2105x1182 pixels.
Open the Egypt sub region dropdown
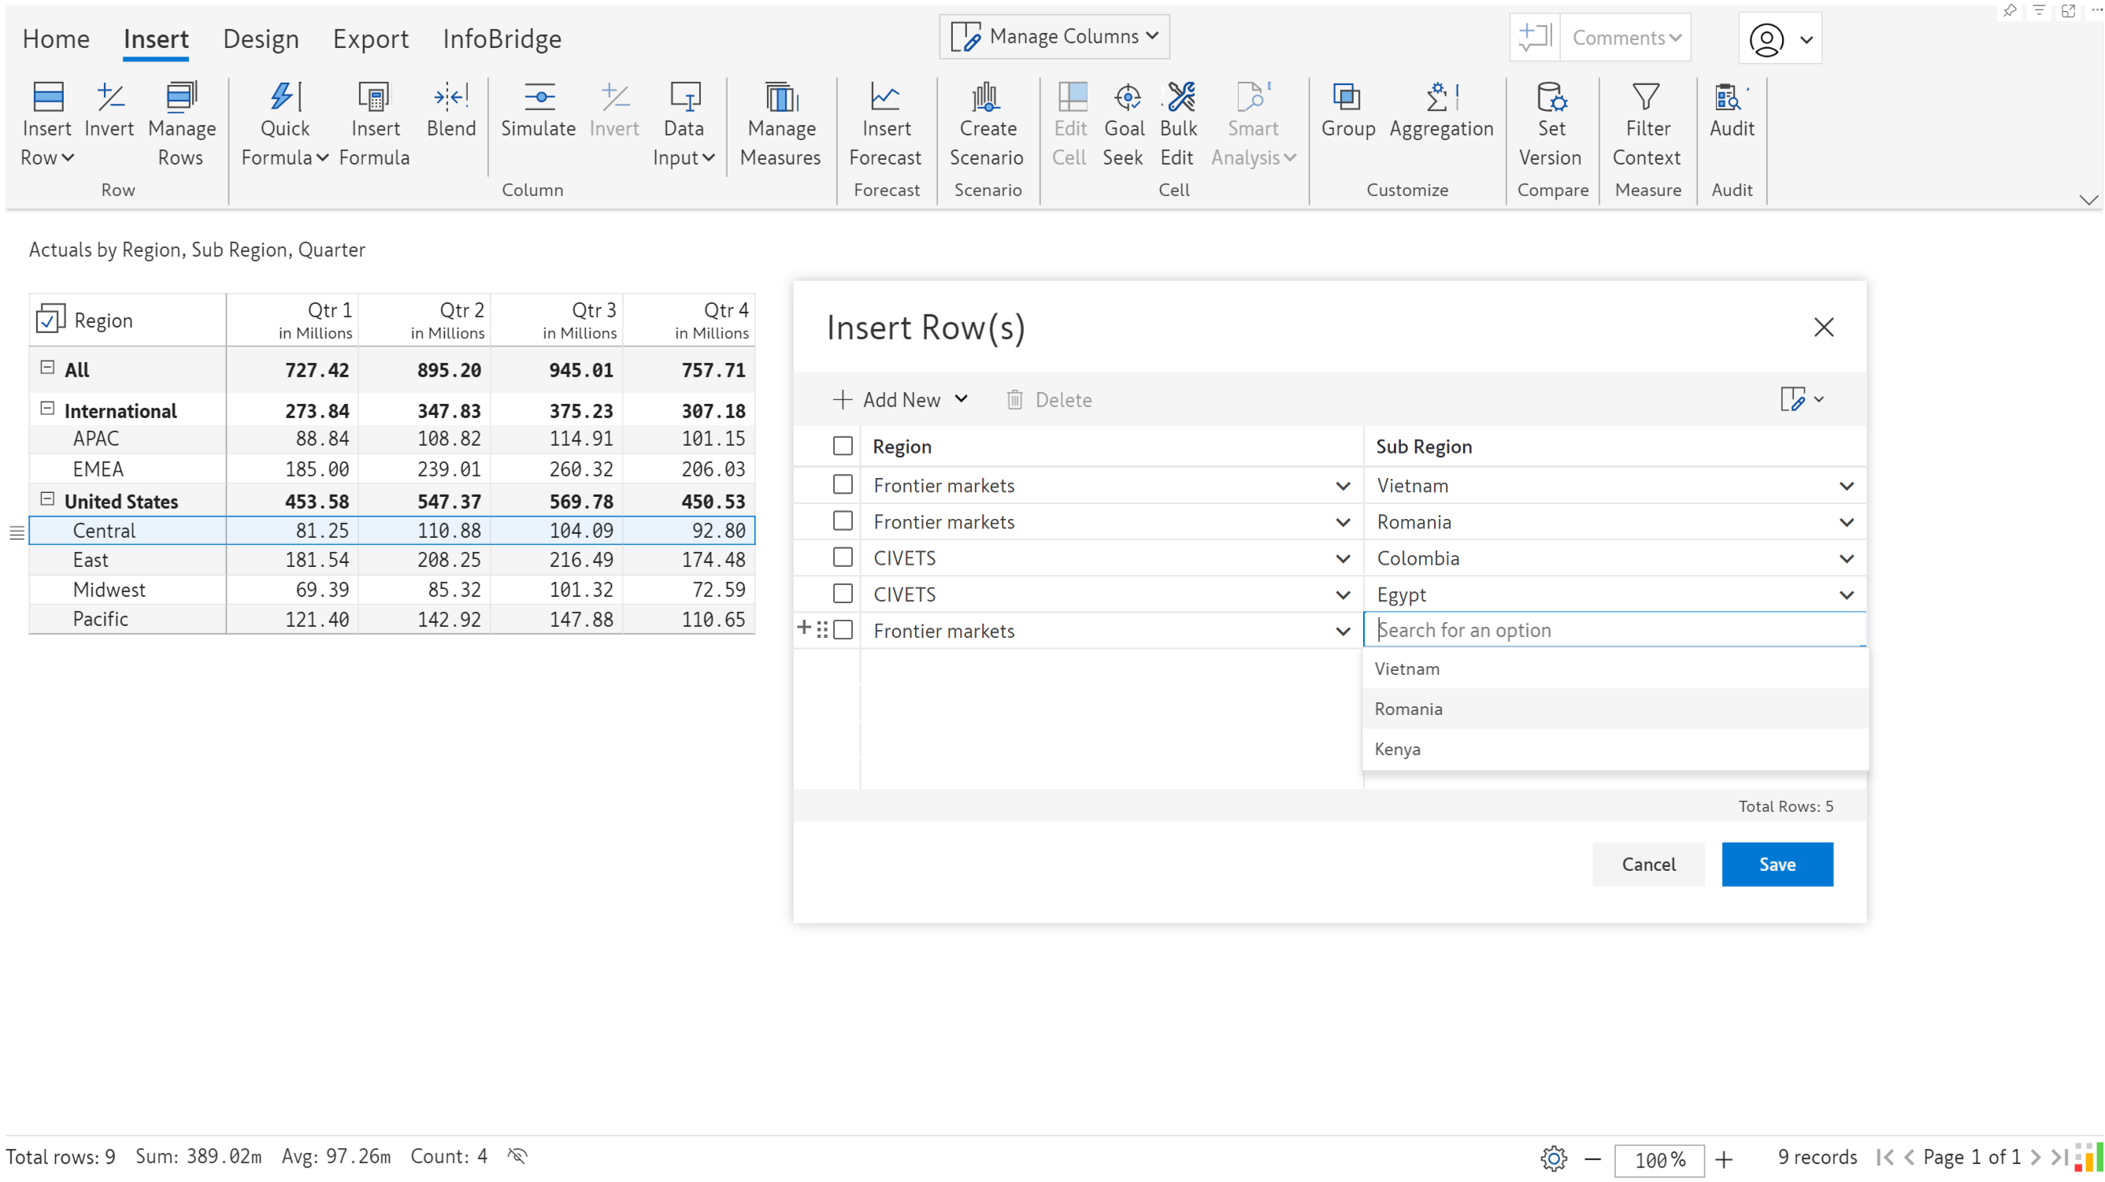point(1846,595)
